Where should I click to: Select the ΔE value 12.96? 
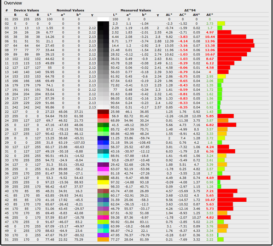coord(210,41)
